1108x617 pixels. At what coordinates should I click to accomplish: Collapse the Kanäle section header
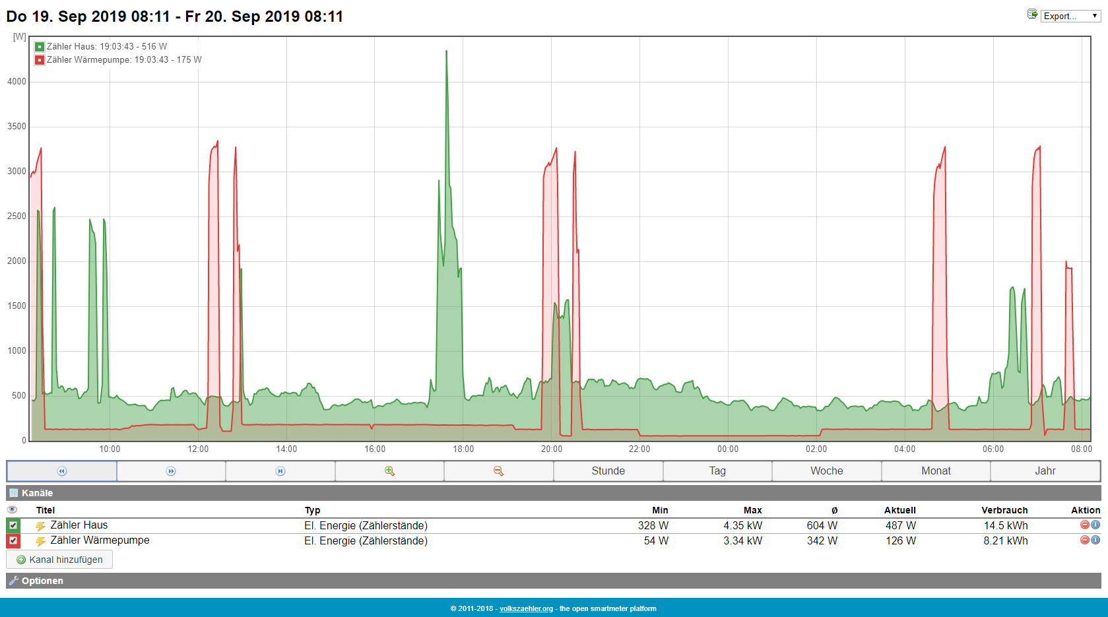tap(37, 493)
